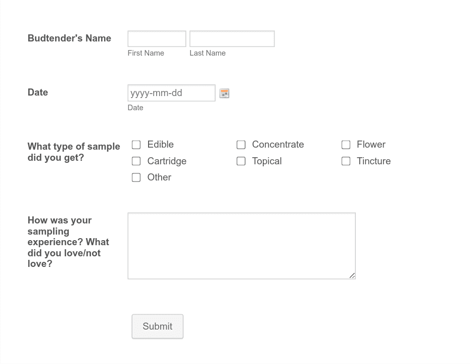Screen dimensions: 470x364
Task: Click the yyyy-mm-dd date field
Action: 171,93
